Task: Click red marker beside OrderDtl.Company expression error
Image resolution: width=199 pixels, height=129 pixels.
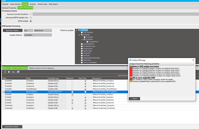Action: point(131,68)
